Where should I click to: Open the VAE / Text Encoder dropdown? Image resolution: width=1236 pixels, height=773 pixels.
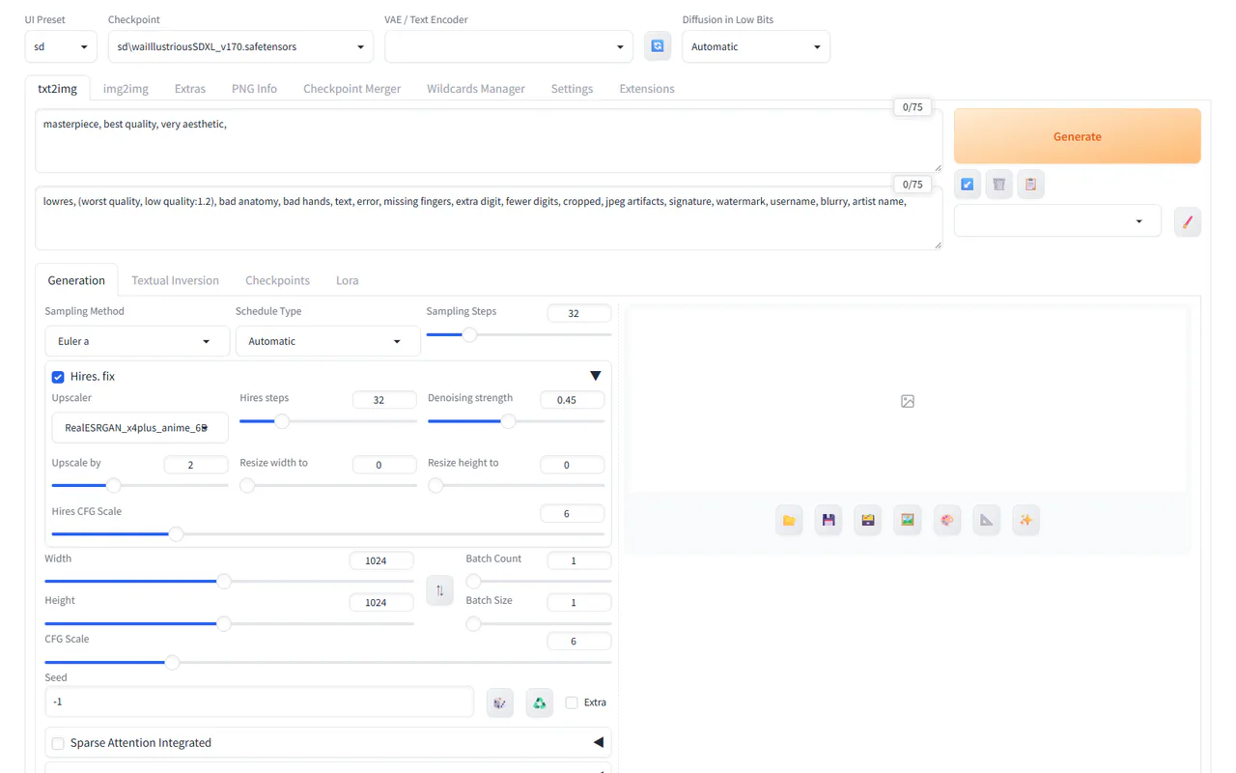point(509,46)
